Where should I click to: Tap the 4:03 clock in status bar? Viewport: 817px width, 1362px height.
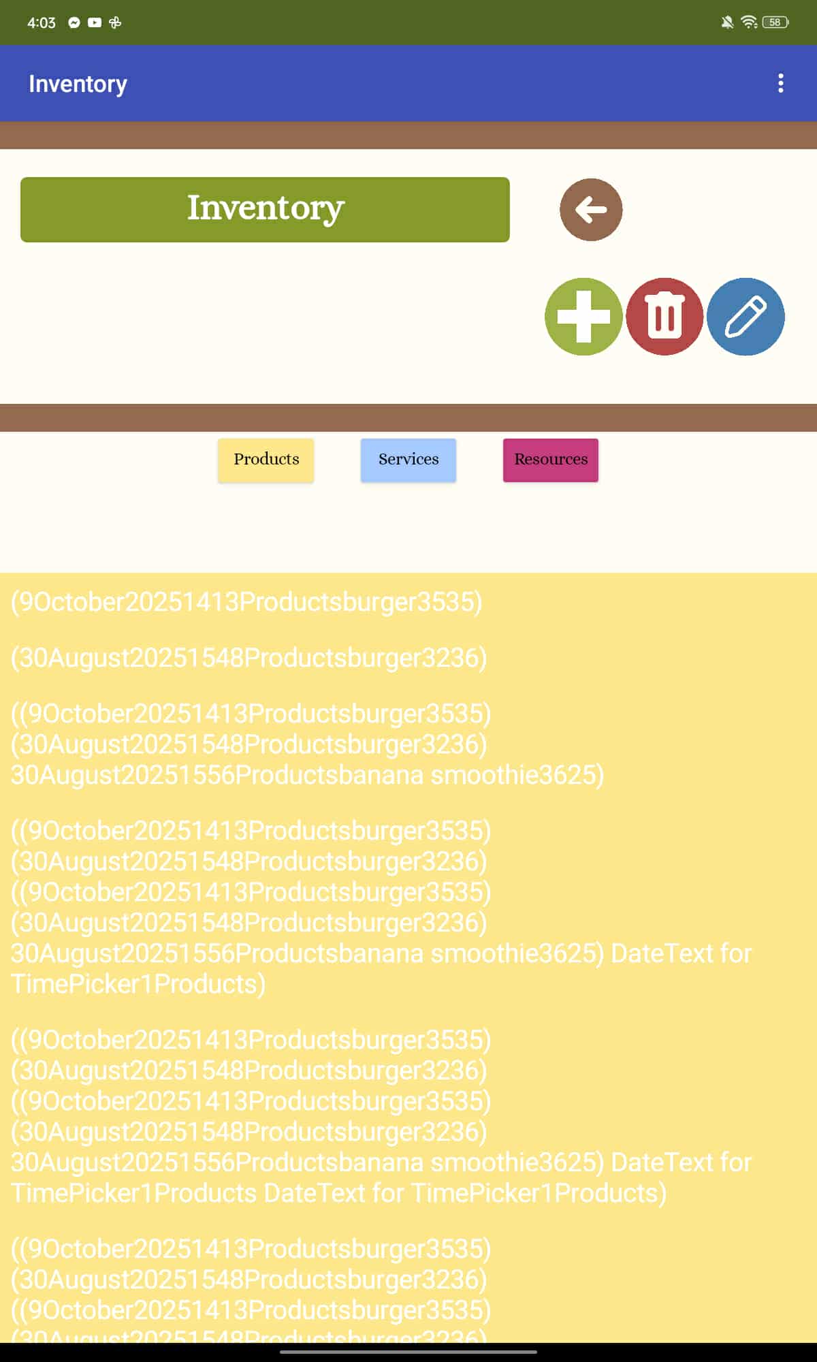[41, 22]
